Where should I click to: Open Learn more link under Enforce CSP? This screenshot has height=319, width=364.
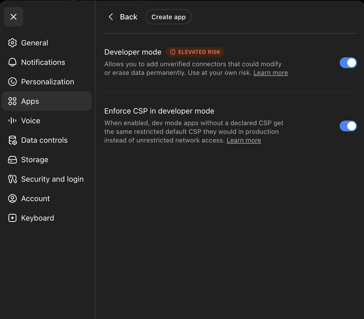click(x=244, y=140)
